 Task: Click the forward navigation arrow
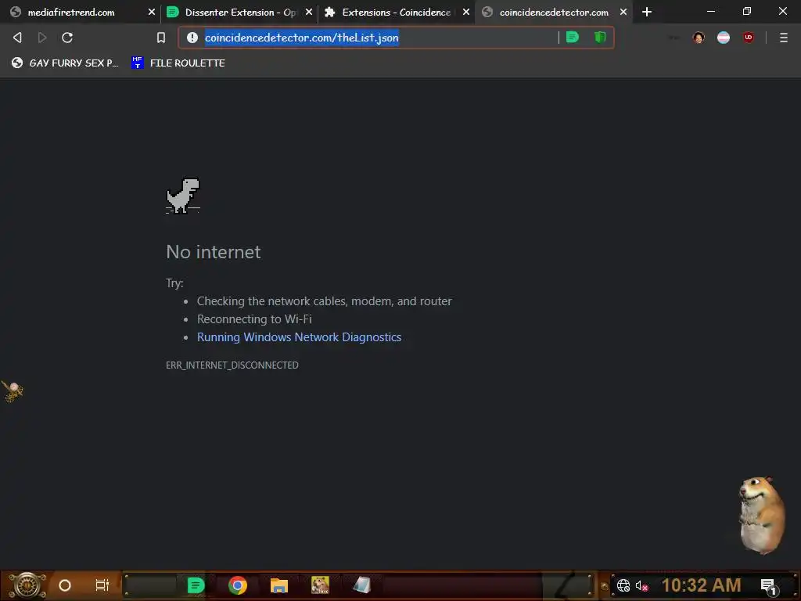click(42, 38)
